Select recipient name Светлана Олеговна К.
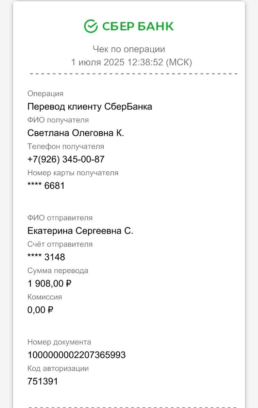This screenshot has height=408, width=258. coord(75,133)
